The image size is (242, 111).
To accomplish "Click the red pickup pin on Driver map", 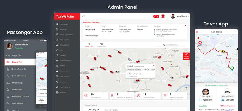I will click(200, 43).
